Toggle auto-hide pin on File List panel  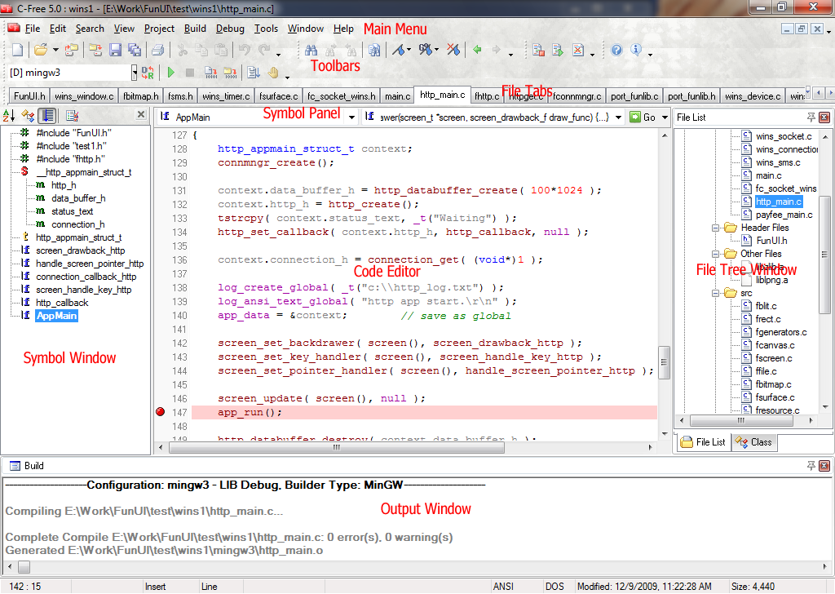(811, 117)
